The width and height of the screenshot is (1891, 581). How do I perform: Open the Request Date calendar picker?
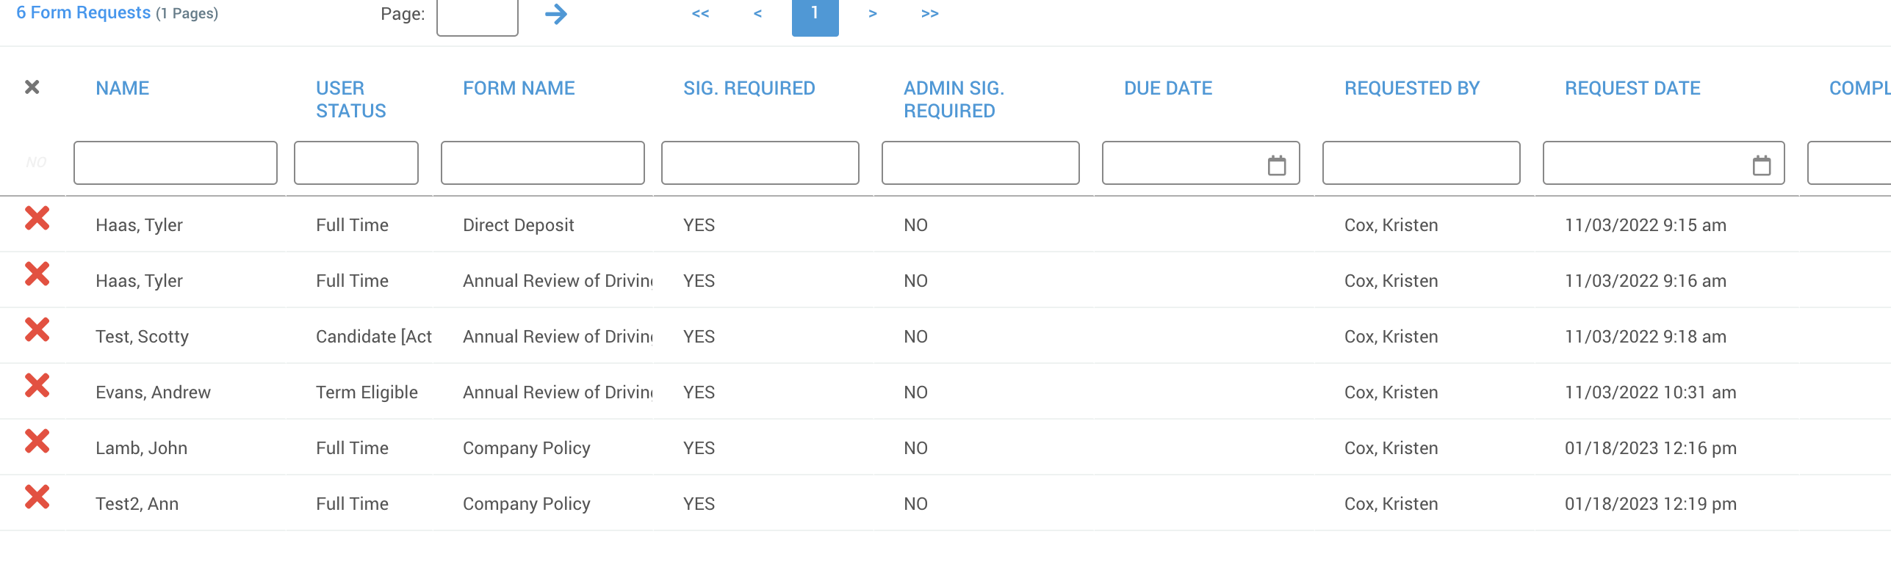[1762, 165]
